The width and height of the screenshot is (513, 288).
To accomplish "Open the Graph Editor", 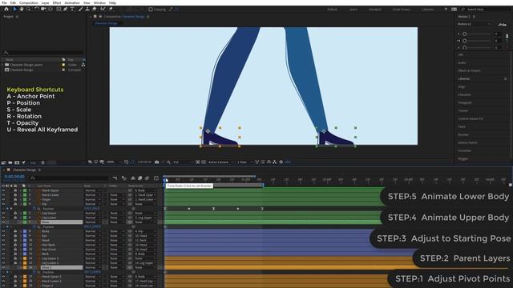I will pos(156,178).
